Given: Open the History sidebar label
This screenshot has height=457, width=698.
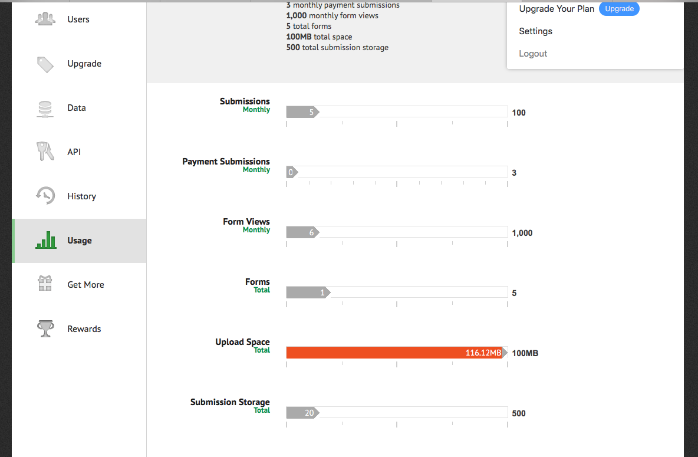Looking at the screenshot, I should [x=81, y=196].
